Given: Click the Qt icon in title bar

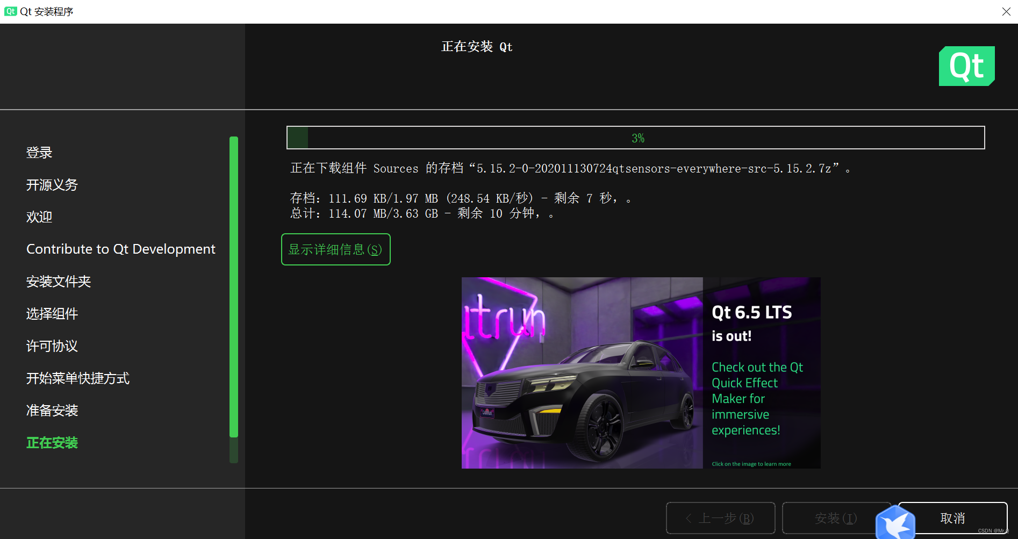Looking at the screenshot, I should tap(10, 11).
